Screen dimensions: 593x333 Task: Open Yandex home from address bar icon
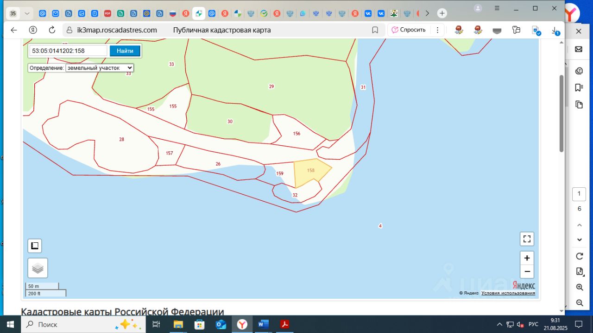pyautogui.click(x=33, y=30)
